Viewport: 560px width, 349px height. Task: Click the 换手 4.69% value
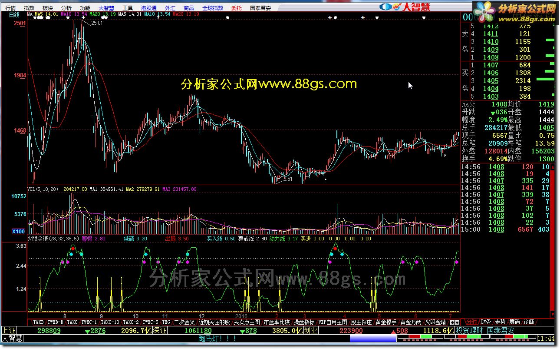499,159
